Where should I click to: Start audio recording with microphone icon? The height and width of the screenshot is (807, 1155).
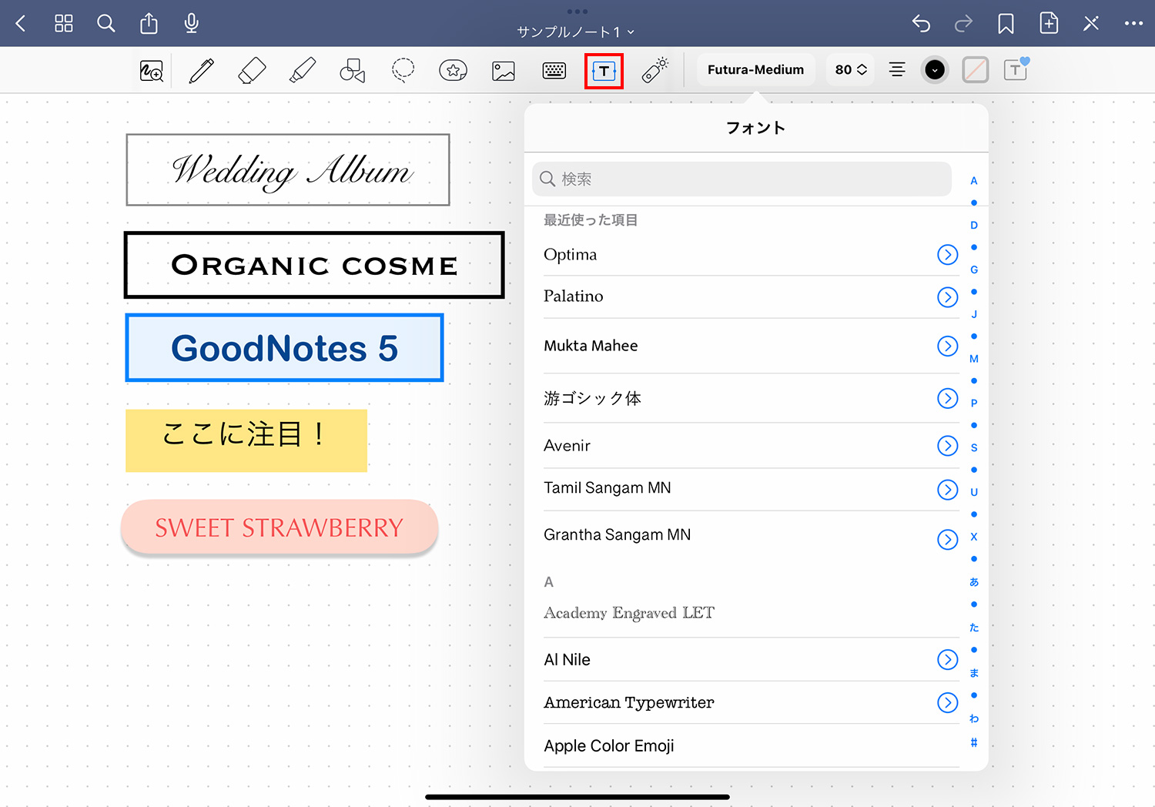tap(192, 24)
